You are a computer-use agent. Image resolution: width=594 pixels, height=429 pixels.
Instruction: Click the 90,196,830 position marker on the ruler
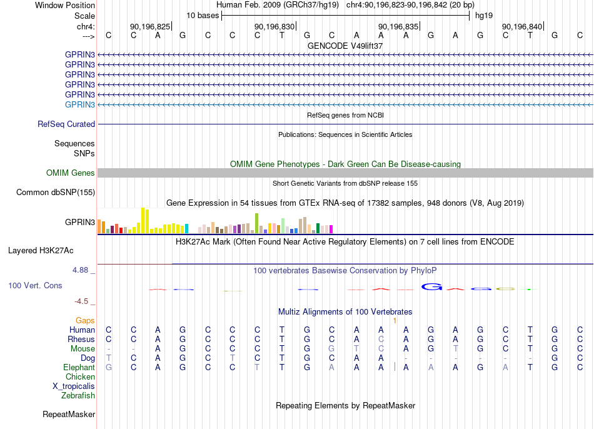(x=275, y=26)
